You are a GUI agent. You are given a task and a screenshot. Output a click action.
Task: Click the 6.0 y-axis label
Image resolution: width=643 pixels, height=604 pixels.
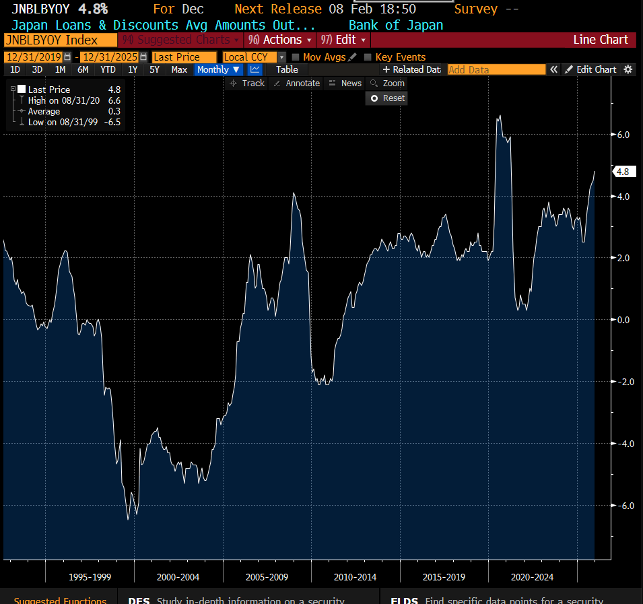[623, 135]
